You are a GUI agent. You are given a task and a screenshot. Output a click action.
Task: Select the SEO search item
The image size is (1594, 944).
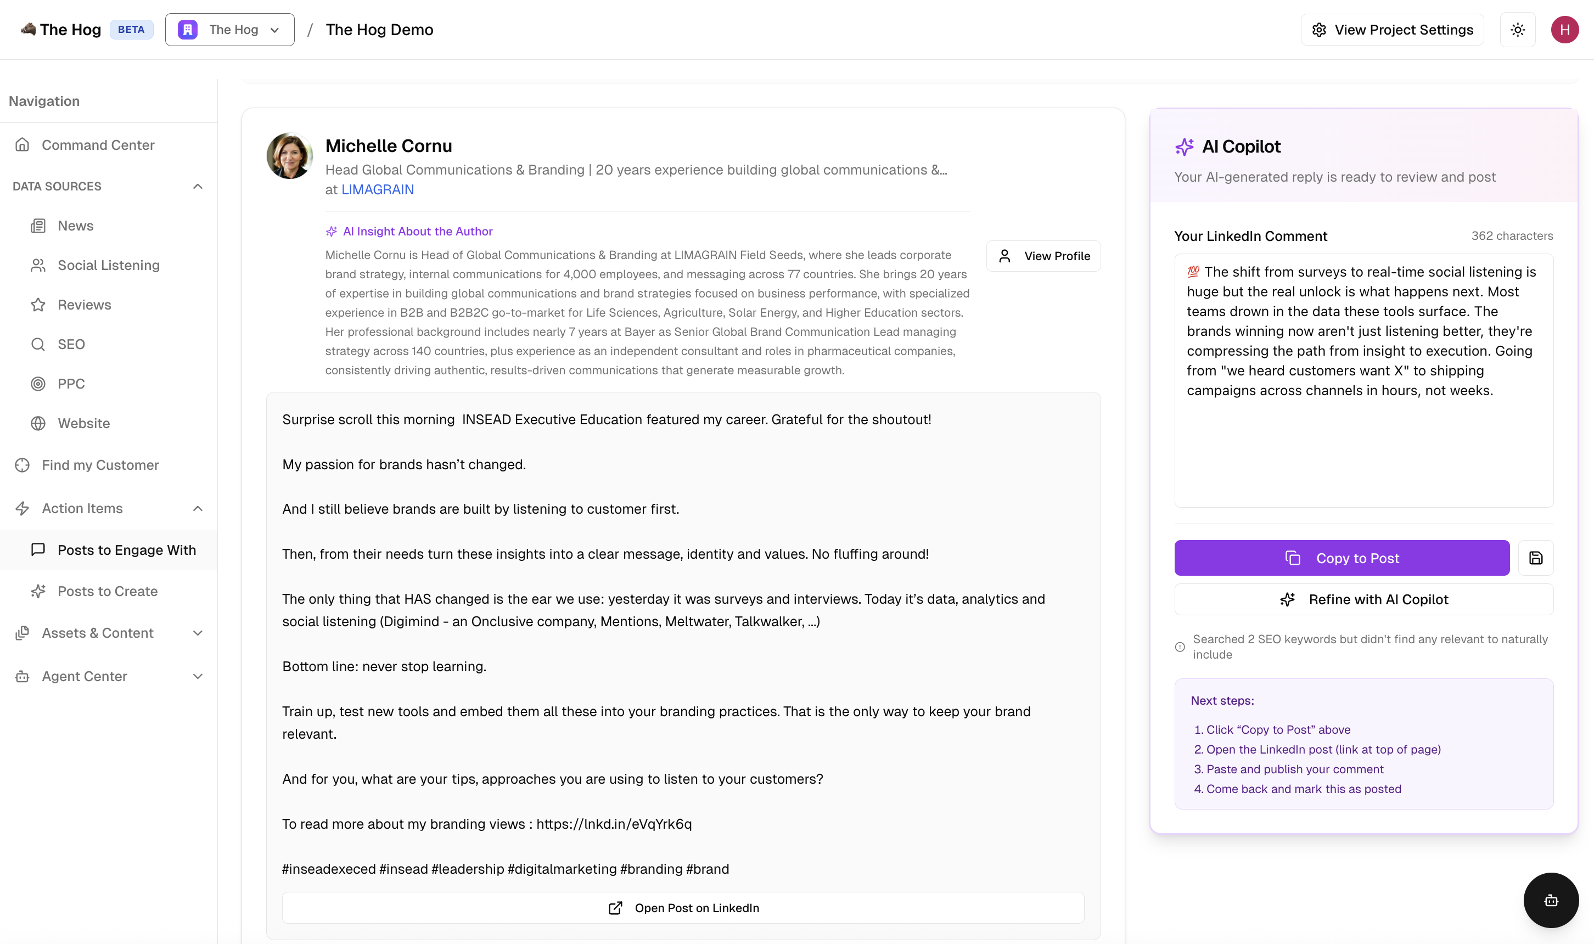tap(71, 344)
